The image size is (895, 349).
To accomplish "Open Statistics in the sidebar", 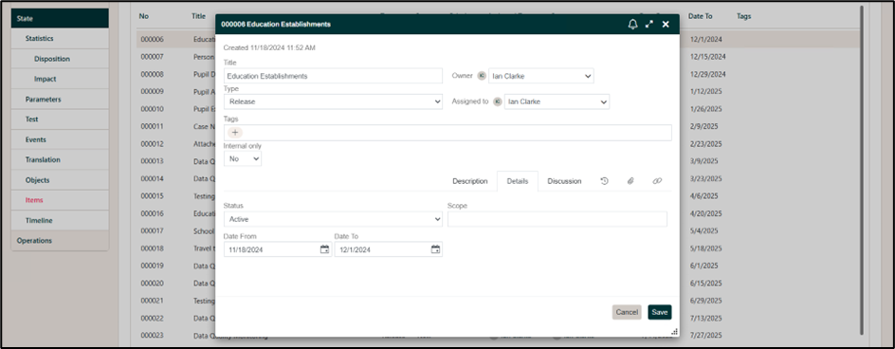I will pos(60,38).
